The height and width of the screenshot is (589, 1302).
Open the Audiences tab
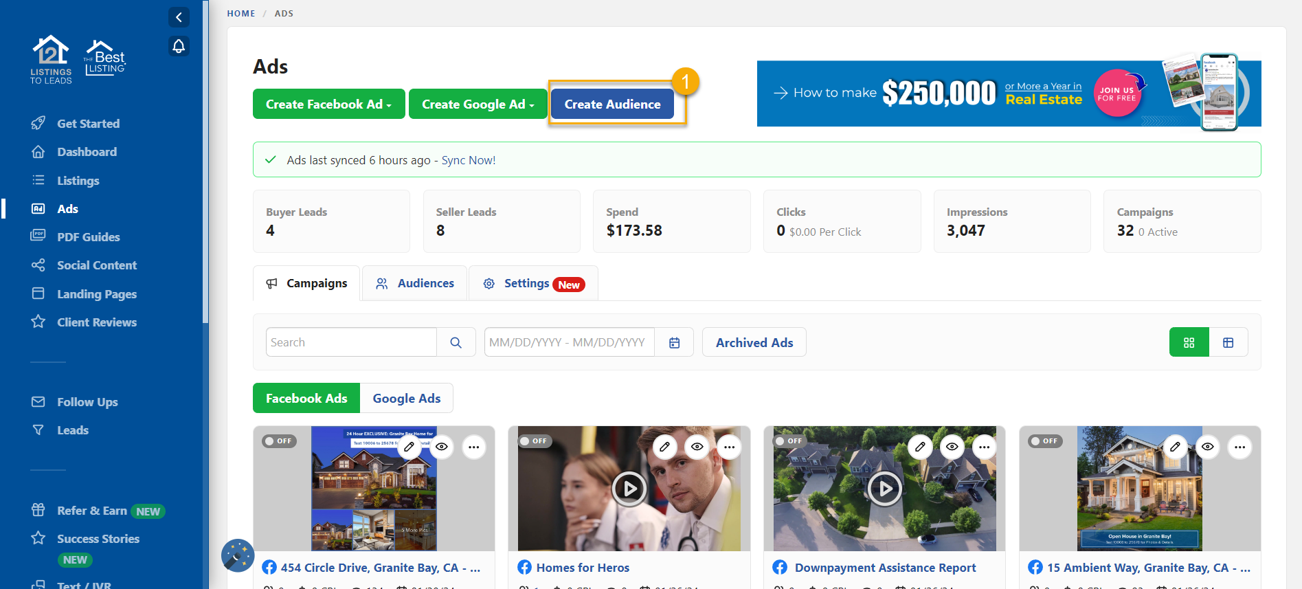coord(415,283)
